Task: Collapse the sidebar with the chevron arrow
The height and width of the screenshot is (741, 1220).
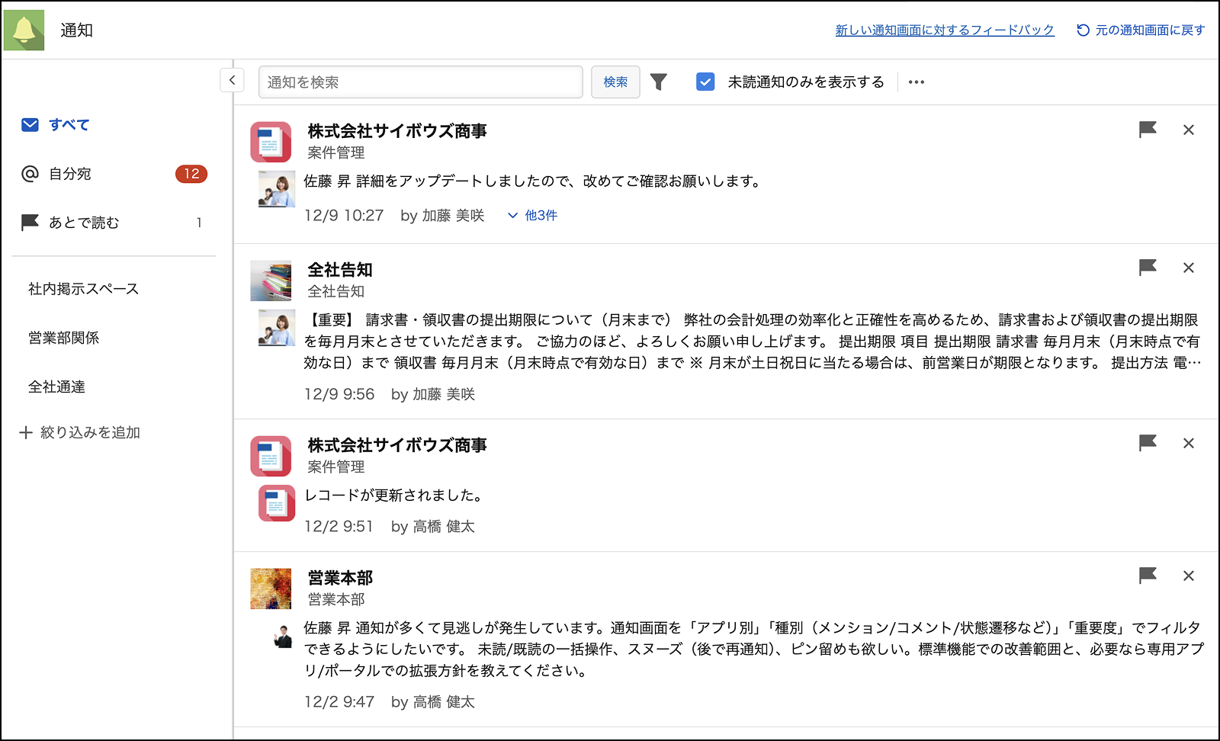Action: tap(231, 79)
